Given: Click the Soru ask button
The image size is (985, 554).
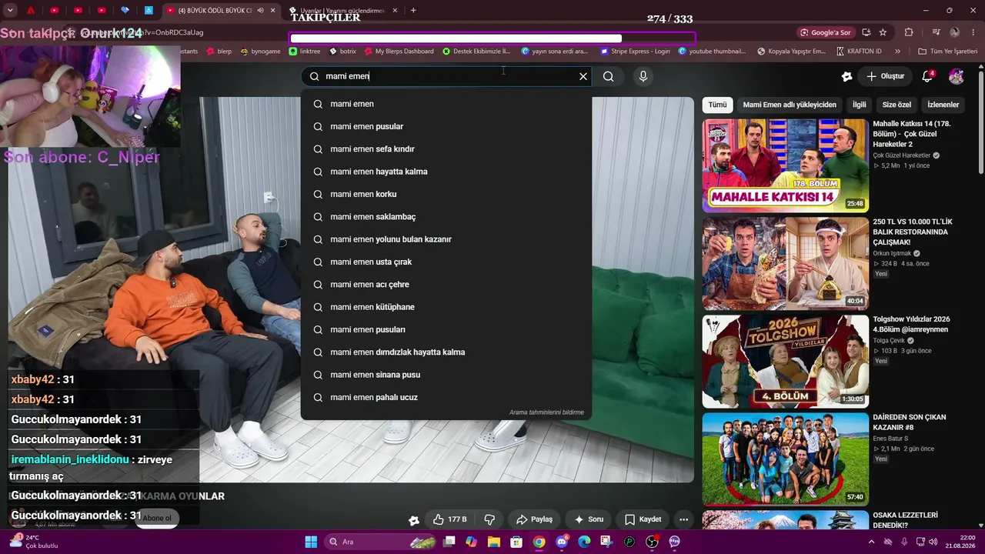Looking at the screenshot, I should (x=589, y=519).
